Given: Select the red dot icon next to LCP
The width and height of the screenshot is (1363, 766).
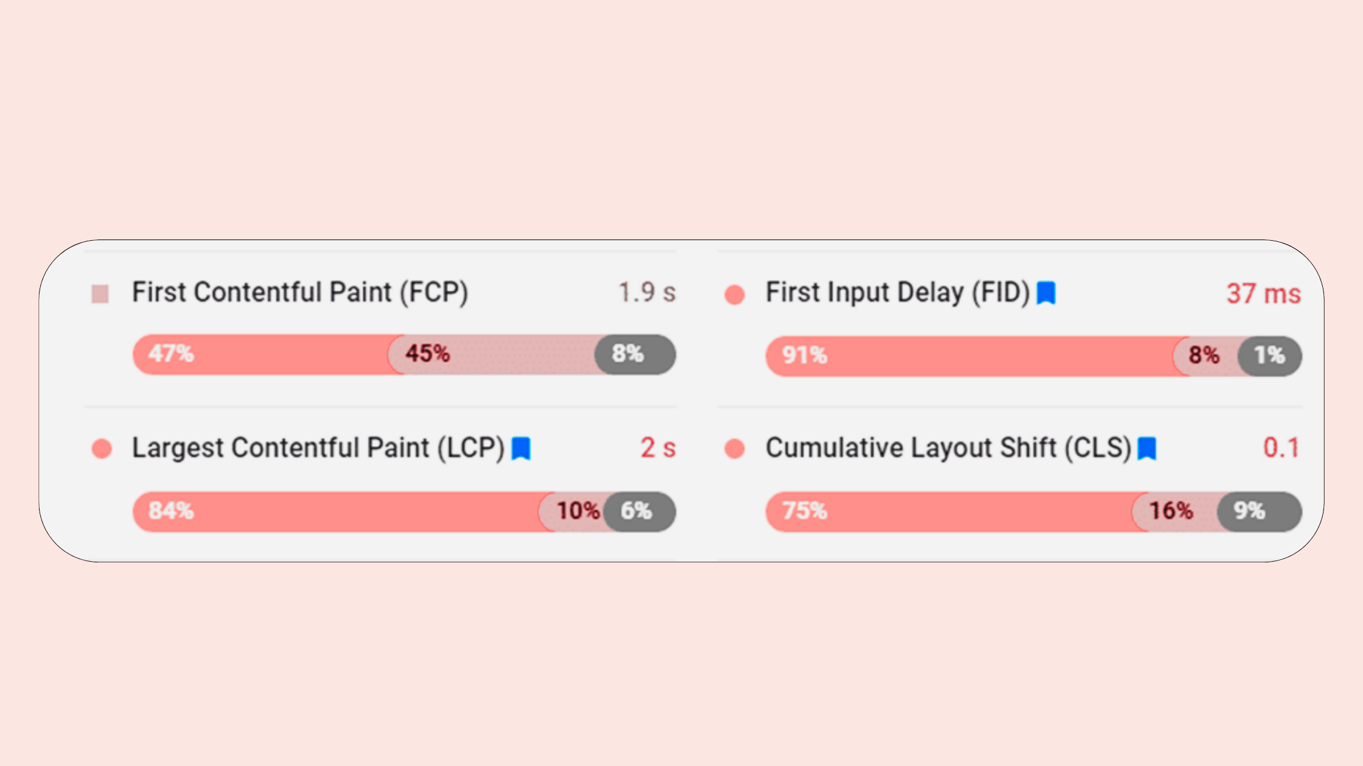Looking at the screenshot, I should (101, 448).
